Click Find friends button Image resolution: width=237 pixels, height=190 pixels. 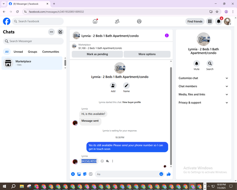pyautogui.click(x=195, y=21)
